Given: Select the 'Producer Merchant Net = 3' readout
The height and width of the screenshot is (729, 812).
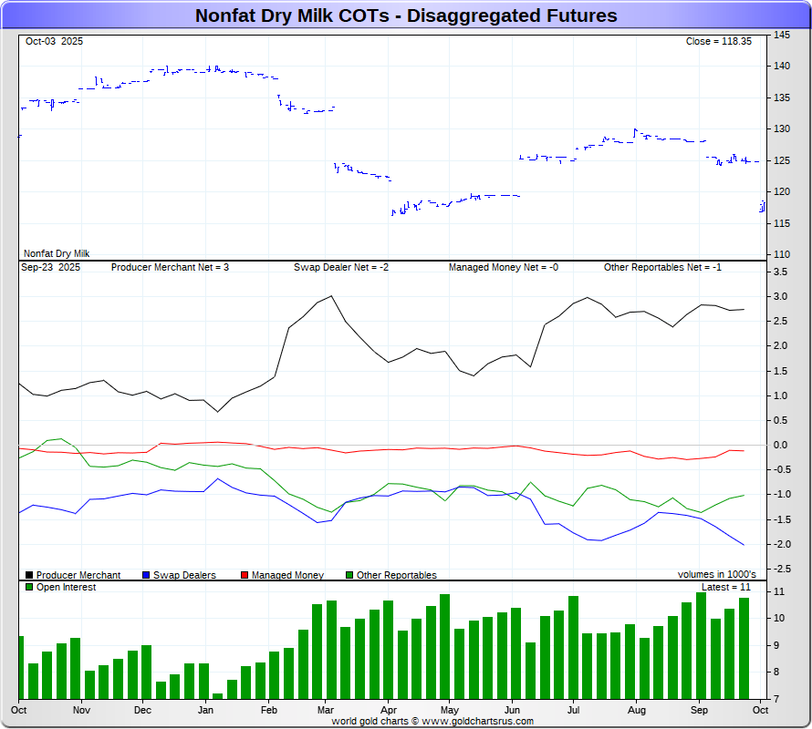Looking at the screenshot, I should [170, 268].
